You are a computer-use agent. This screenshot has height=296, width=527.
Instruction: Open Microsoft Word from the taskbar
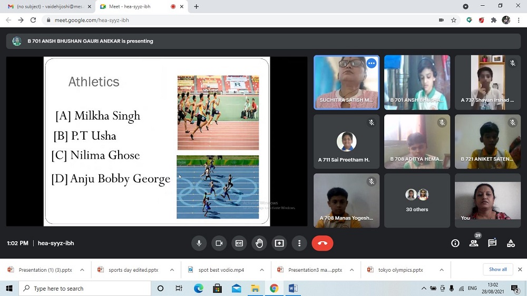pos(293,288)
